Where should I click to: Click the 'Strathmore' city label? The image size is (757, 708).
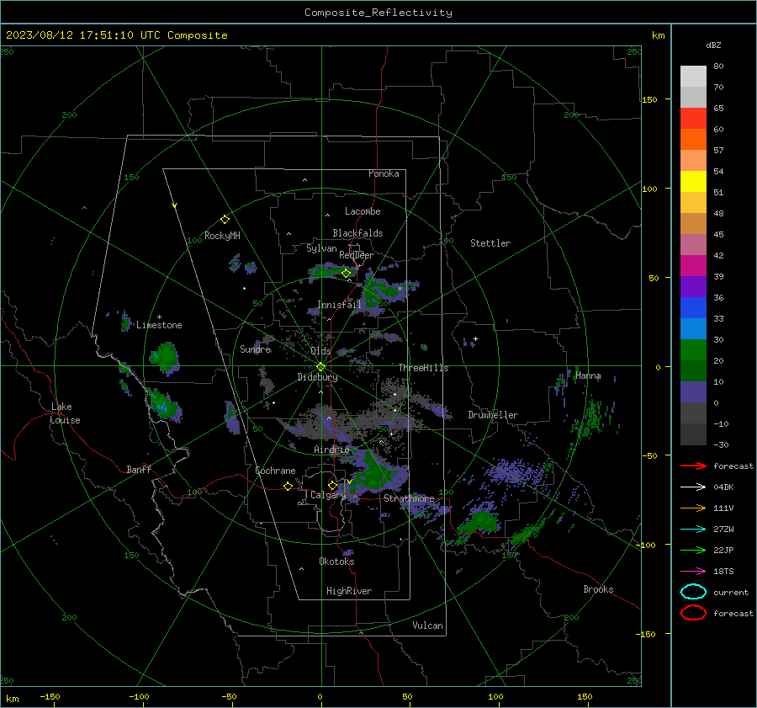click(409, 498)
